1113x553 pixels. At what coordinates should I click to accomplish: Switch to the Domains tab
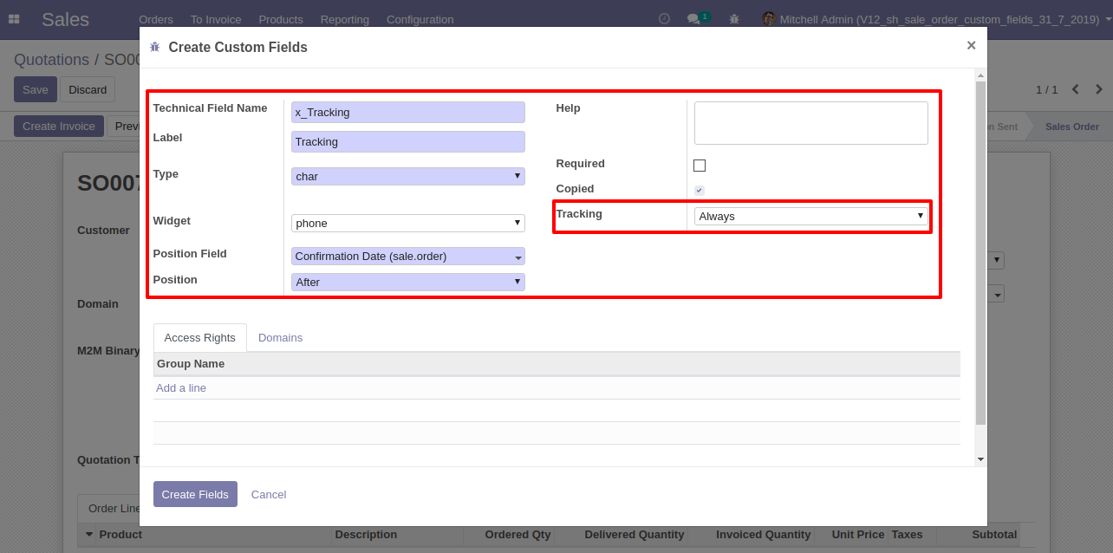[280, 337]
